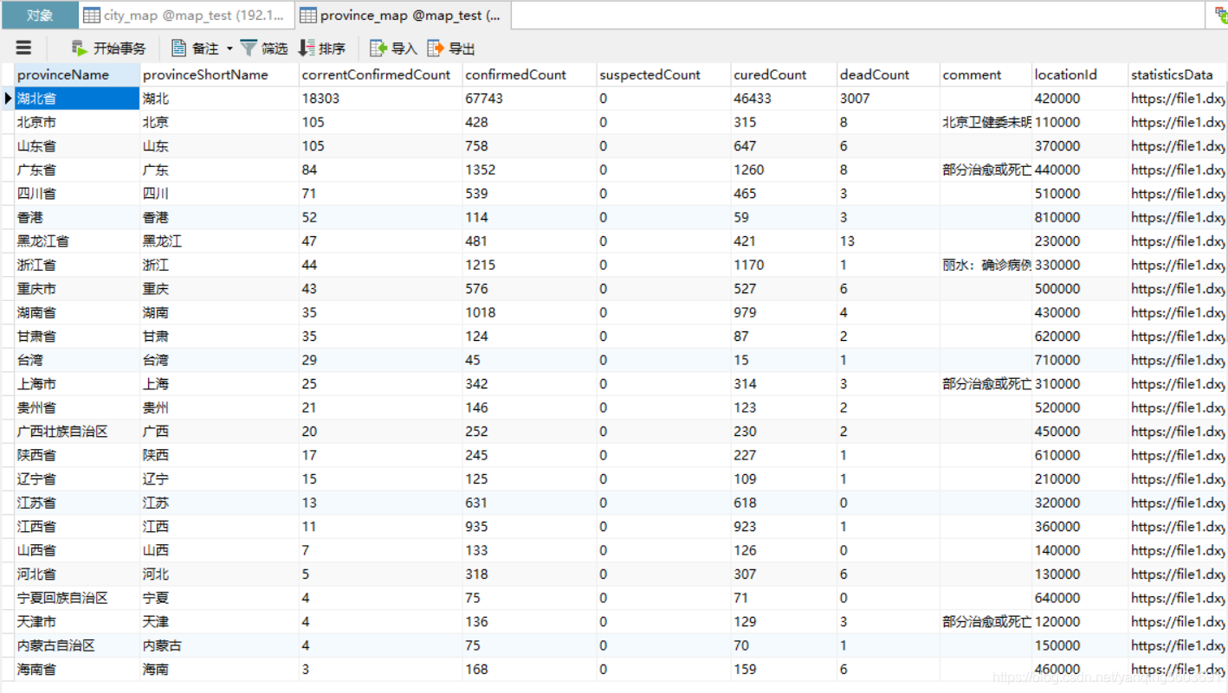Click the statisticsData column header
The width and height of the screenshot is (1228, 693).
(1177, 74)
